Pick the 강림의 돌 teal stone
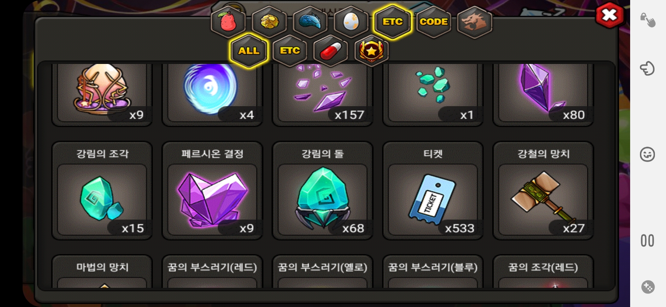Image resolution: width=666 pixels, height=307 pixels. (322, 191)
